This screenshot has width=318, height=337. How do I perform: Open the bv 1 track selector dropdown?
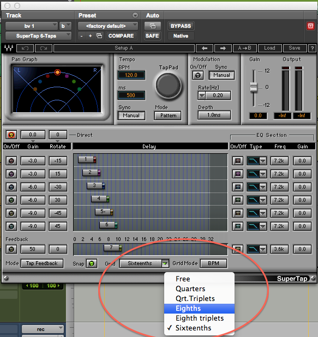[x=32, y=26]
